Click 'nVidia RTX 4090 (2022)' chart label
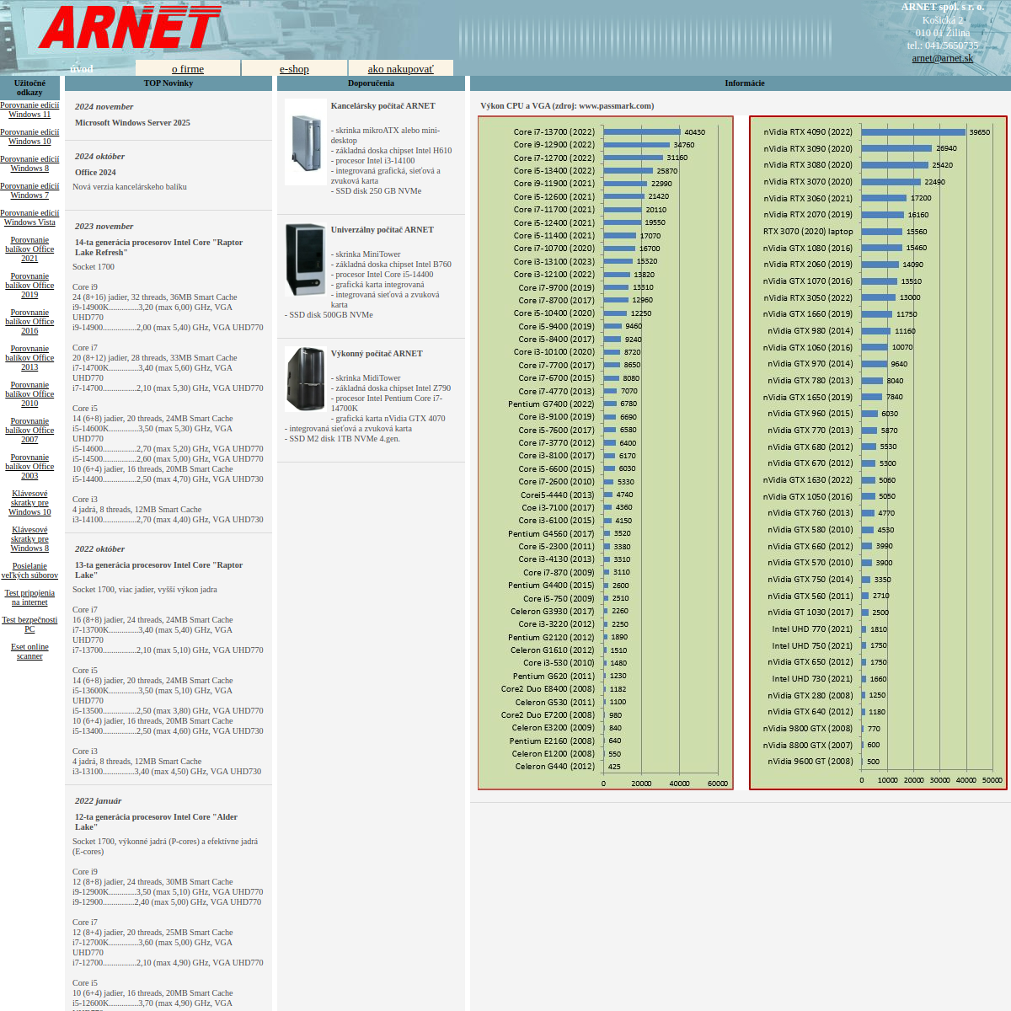The height and width of the screenshot is (1011, 1011). [x=807, y=132]
